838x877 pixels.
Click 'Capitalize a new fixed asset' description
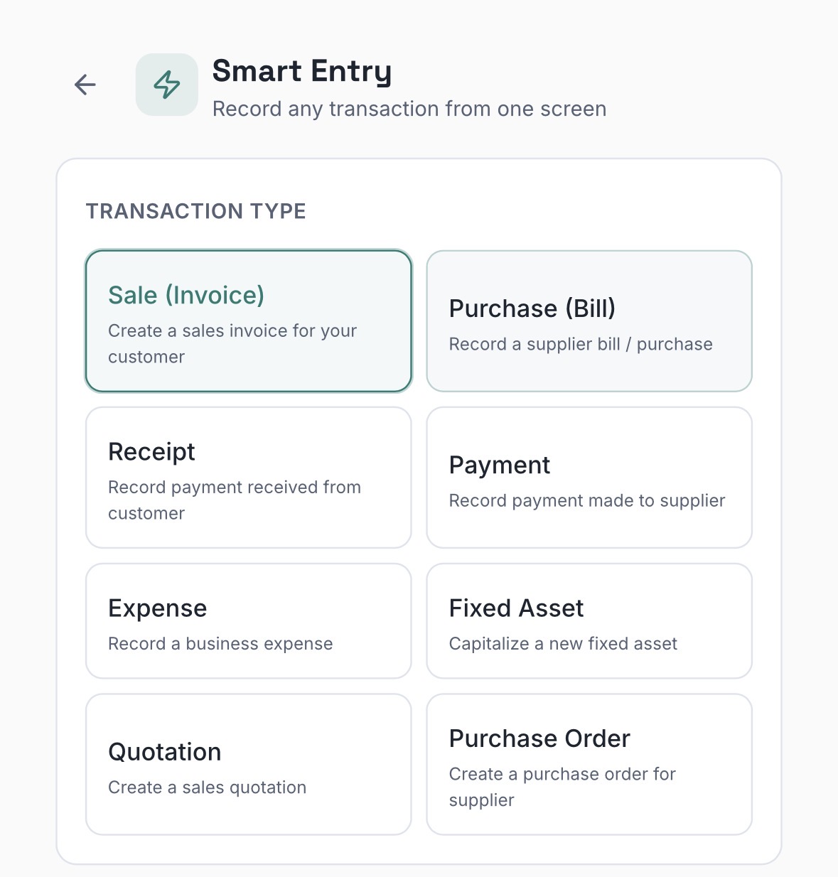coord(563,644)
